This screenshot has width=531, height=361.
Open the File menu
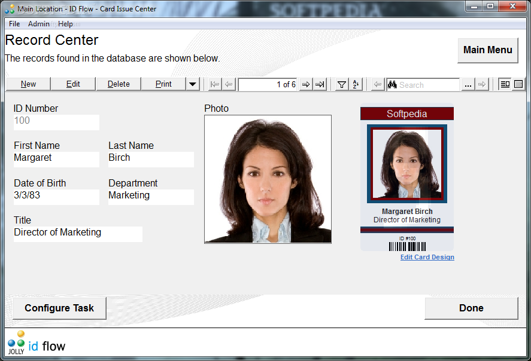(x=14, y=24)
